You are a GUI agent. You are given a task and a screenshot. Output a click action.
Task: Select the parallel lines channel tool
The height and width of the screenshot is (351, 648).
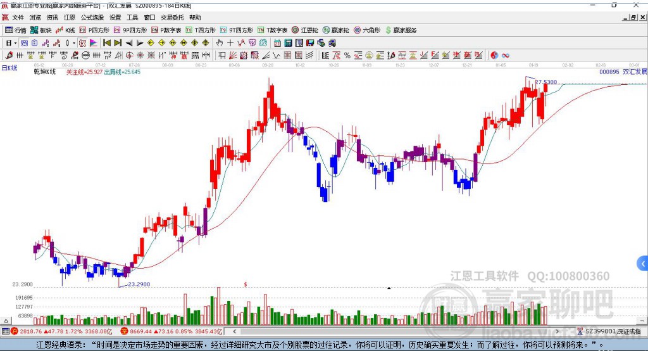coord(309,56)
